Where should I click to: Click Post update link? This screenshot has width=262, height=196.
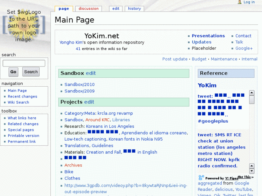click(175, 59)
